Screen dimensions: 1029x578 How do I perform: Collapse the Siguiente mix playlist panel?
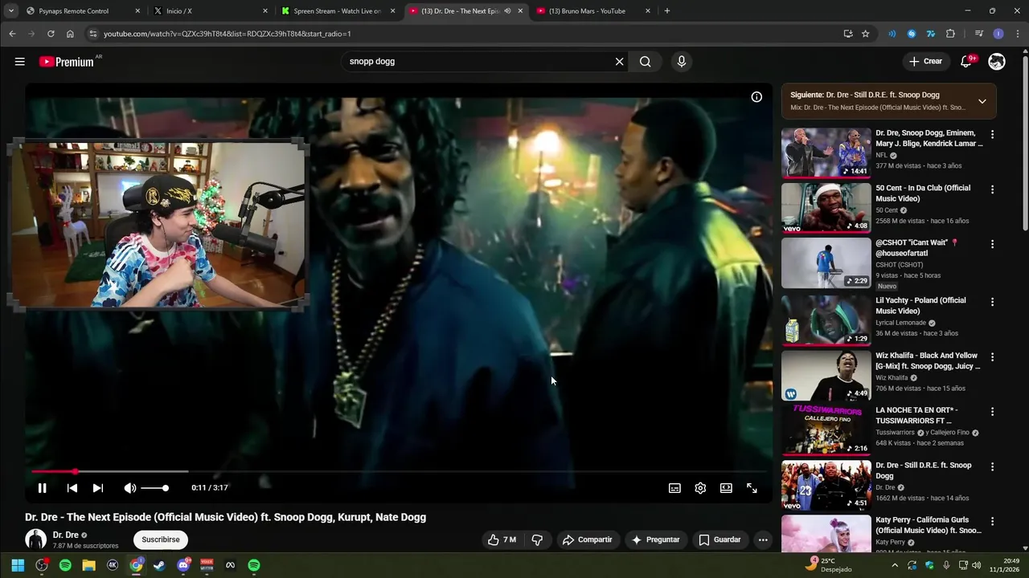click(x=982, y=101)
